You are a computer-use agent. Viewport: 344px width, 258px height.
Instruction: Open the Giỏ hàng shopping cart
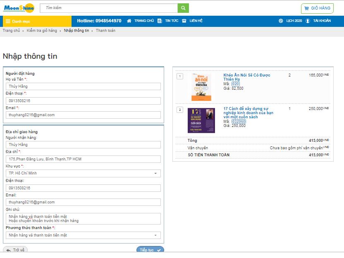pyautogui.click(x=317, y=8)
